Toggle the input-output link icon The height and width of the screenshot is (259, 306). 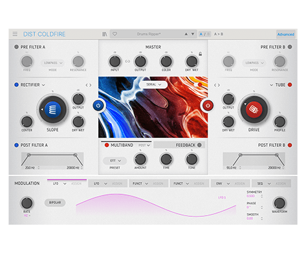(127, 62)
